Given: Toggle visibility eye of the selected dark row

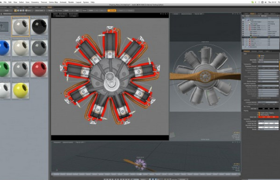Looking at the screenshot, I should [243, 37].
